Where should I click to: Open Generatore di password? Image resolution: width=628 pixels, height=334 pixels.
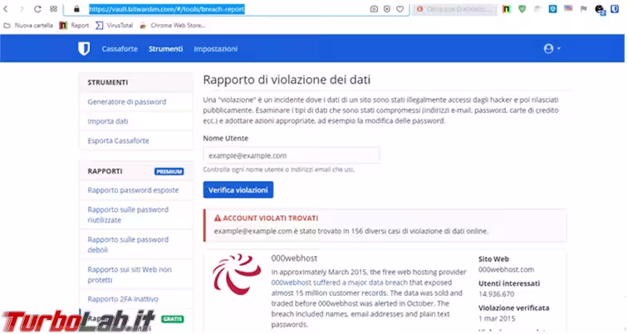[x=126, y=101]
